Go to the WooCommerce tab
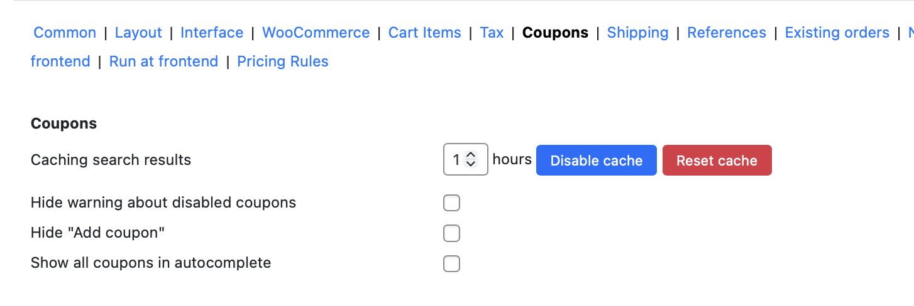Image resolution: width=914 pixels, height=306 pixels. [316, 33]
